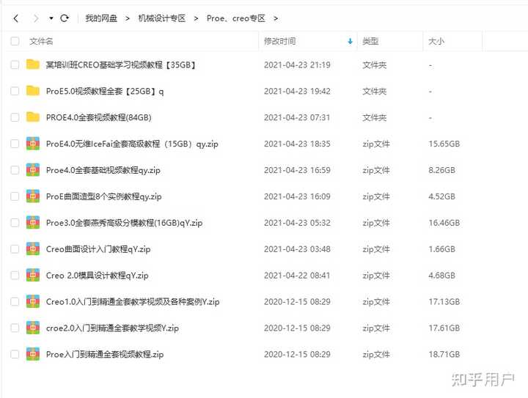Click zip icon of Creo 2.0模具设计教程qY.zip
This screenshot has width=528, height=398.
coord(33,275)
